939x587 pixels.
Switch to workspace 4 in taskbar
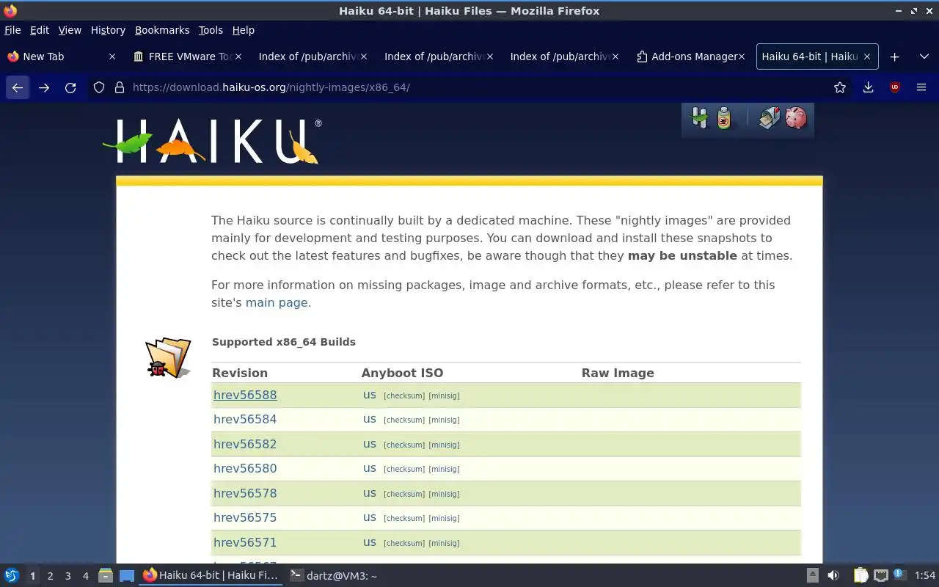pos(85,576)
